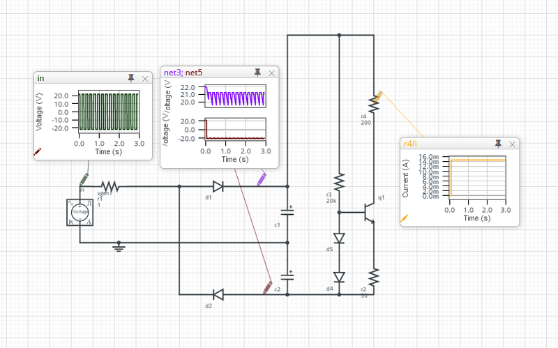Select diode d4 symbol
Screen dimensions: 558x348
pyautogui.click(x=339, y=277)
